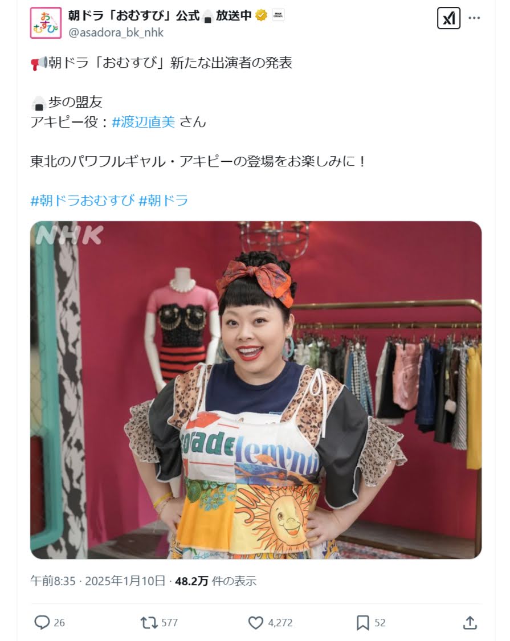Open the three-dot more options menu
This screenshot has height=641, width=510.
click(474, 18)
